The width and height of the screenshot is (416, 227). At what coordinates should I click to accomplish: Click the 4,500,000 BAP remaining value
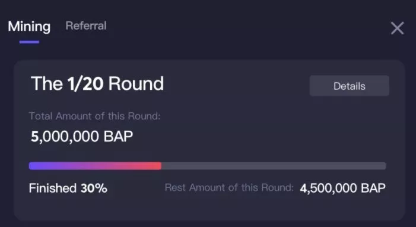point(343,189)
